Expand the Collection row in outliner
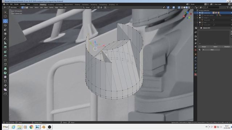 197,13
